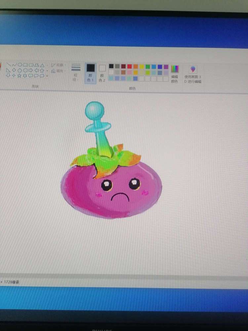Select the right arrow shape

[31, 70]
